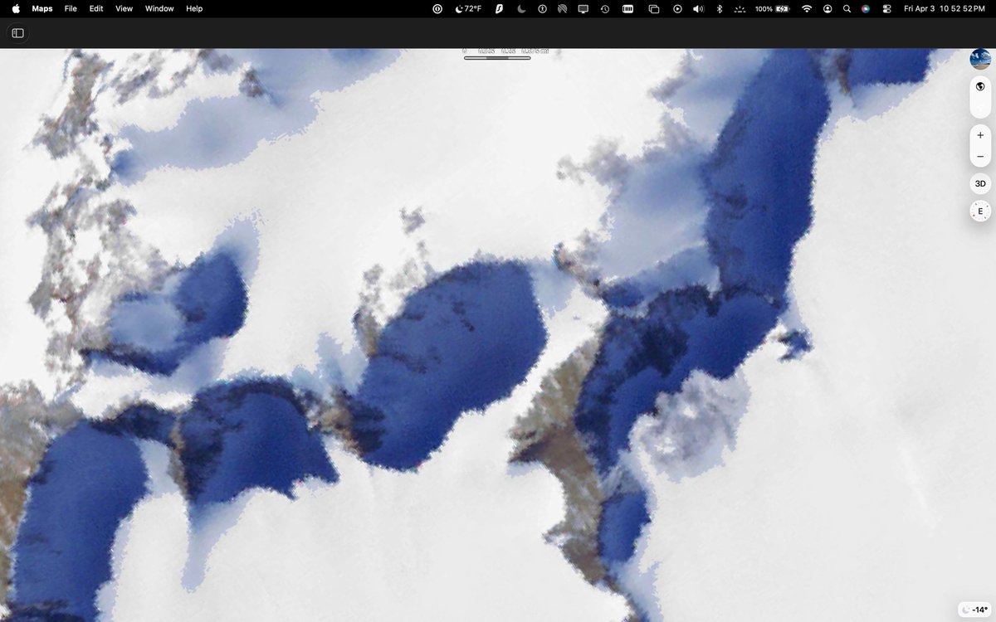Open Control Center from menu bar
Viewport: 996px width, 622px height.
tap(886, 8)
